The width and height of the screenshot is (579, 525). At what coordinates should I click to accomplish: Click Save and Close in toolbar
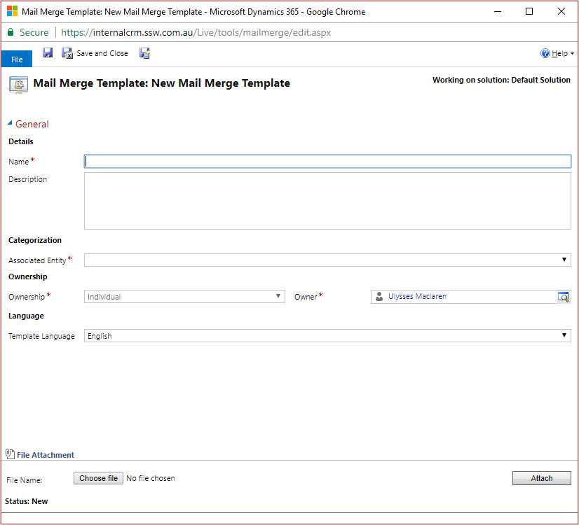pos(95,53)
